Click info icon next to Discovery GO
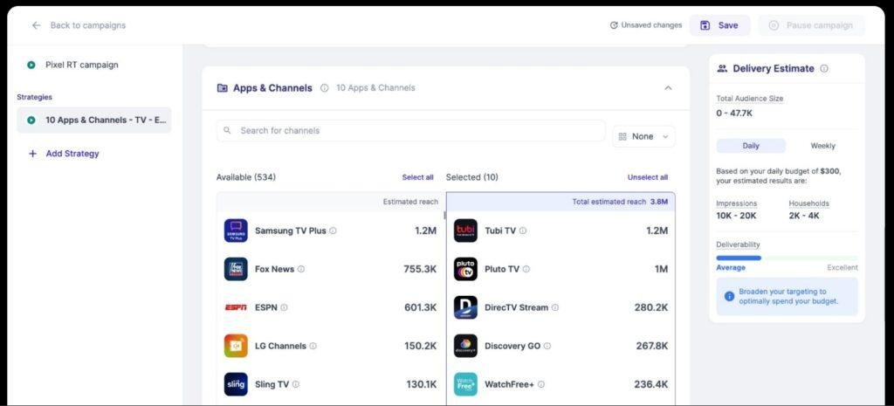This screenshot has height=406, width=894. [x=547, y=346]
